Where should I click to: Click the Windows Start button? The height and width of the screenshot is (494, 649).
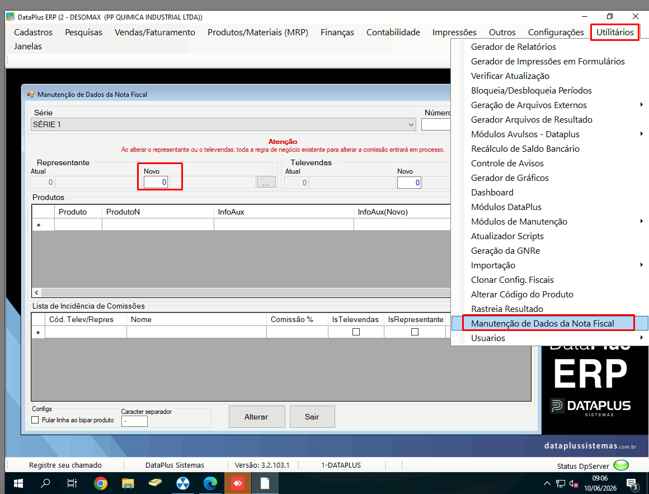coord(18,483)
